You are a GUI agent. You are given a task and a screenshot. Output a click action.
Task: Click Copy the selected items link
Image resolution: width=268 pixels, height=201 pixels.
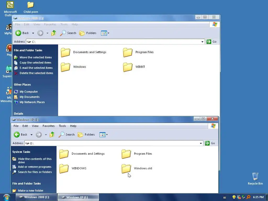[x=35, y=63]
